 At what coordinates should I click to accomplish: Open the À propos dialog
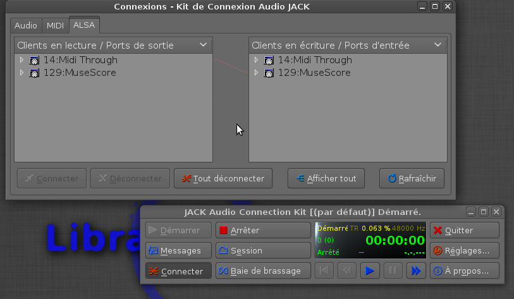click(x=465, y=271)
